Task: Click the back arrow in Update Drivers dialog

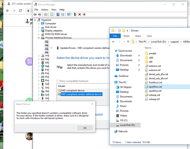Action: click(x=52, y=48)
